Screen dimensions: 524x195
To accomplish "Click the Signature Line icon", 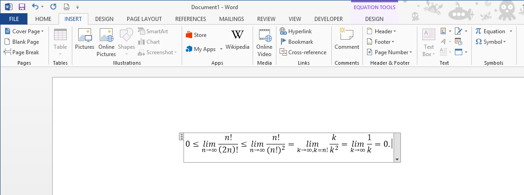I will 459,31.
